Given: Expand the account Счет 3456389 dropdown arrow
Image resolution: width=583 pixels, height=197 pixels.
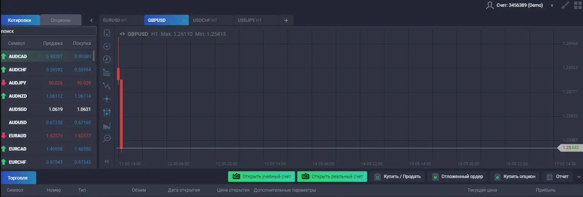Looking at the screenshot, I should point(552,6).
